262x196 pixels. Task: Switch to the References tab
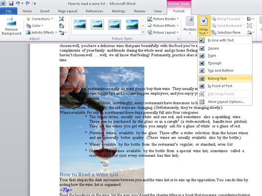coord(95,11)
